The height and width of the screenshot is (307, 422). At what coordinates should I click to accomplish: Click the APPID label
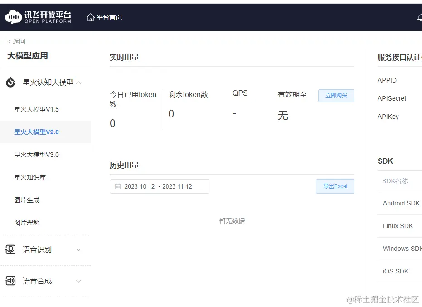click(x=387, y=80)
